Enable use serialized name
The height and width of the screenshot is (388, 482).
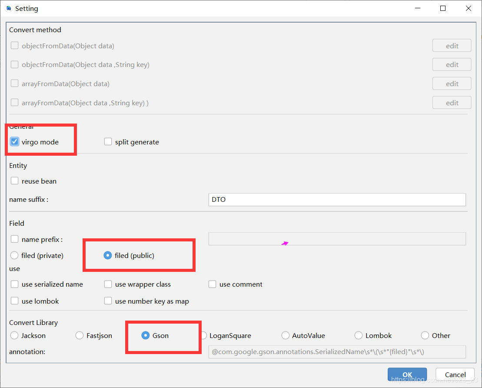coord(14,284)
